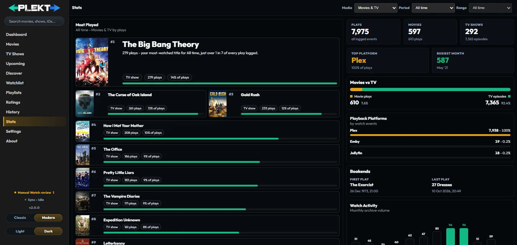Image resolution: width=517 pixels, height=245 pixels.
Task: Open Playlists in the sidebar
Action: pos(34,93)
